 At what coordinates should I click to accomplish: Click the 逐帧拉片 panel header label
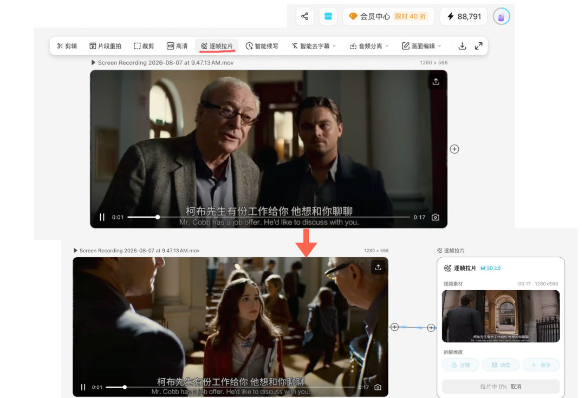[451, 251]
